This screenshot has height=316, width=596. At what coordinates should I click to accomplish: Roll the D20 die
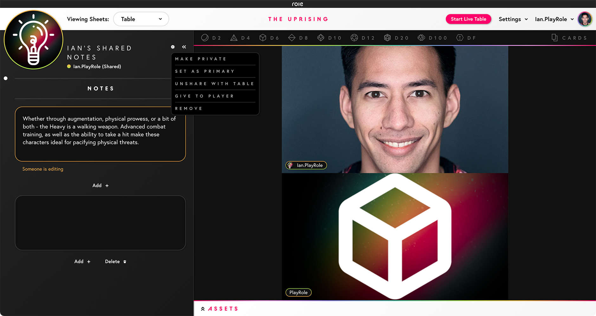click(x=396, y=38)
